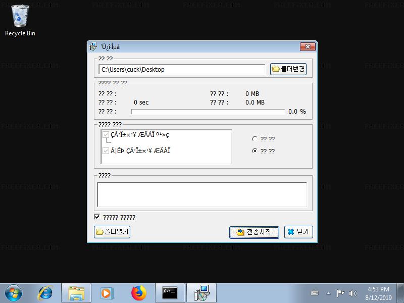Click the installer app taskbar icon
The image size is (404, 303).
[201, 292]
